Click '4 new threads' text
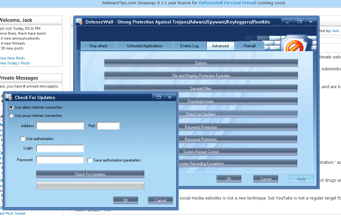341x216 pixels. (x=13, y=43)
